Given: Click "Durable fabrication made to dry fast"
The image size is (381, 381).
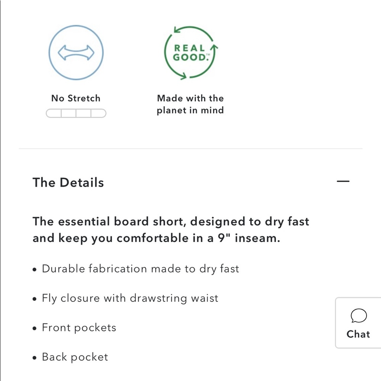Looking at the screenshot, I should tap(140, 269).
